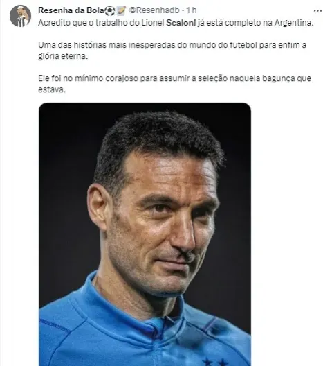
Task: Click the paragraph starting "Ele foi no mínimo"
Action: [175, 84]
